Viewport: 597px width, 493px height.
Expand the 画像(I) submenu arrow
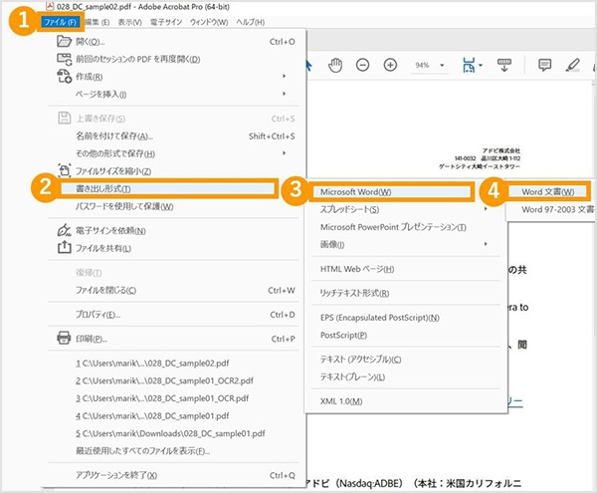coord(486,244)
